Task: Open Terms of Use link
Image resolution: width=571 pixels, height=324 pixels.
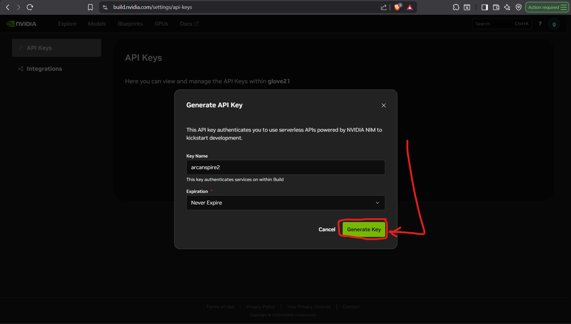Action: point(220,307)
